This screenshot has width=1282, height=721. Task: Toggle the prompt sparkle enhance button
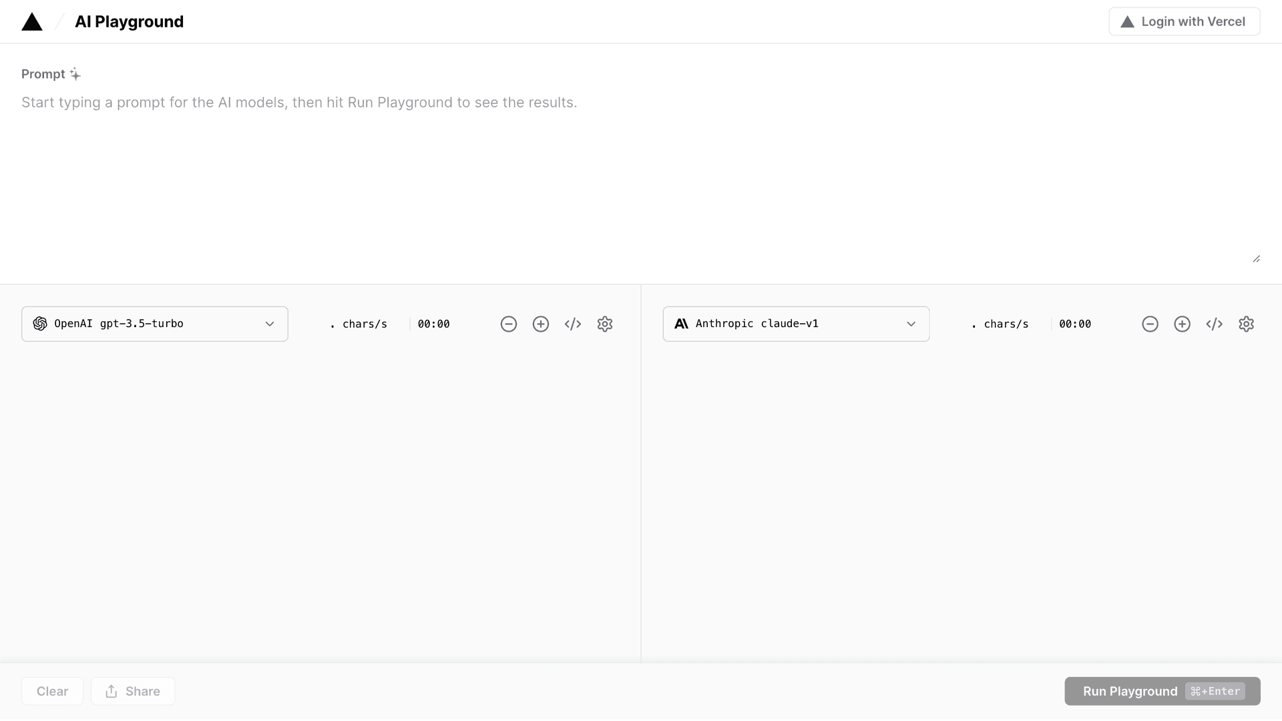(75, 74)
